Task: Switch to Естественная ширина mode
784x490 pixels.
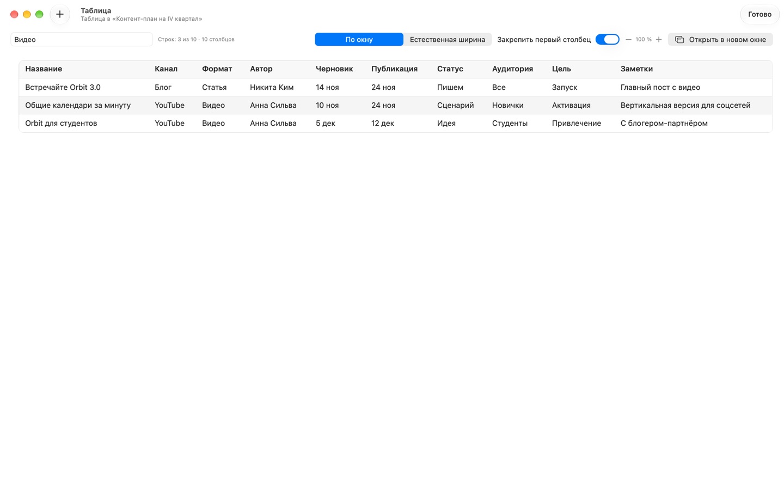Action: tap(448, 39)
